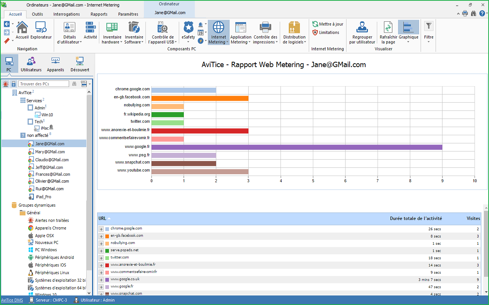Expand the serve.popads.net row
Viewport: 489px width, 305px height.
click(101, 250)
